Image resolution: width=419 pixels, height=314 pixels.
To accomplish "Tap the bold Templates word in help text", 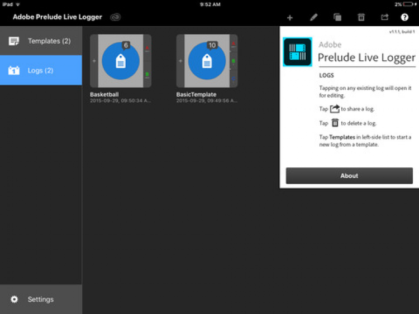I will tap(342, 137).
